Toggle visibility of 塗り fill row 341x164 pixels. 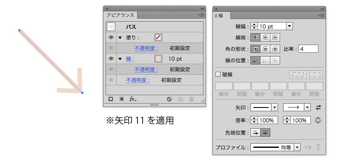point(111,37)
